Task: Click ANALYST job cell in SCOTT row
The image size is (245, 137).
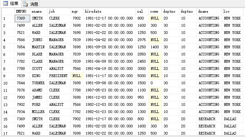Action: point(59,69)
